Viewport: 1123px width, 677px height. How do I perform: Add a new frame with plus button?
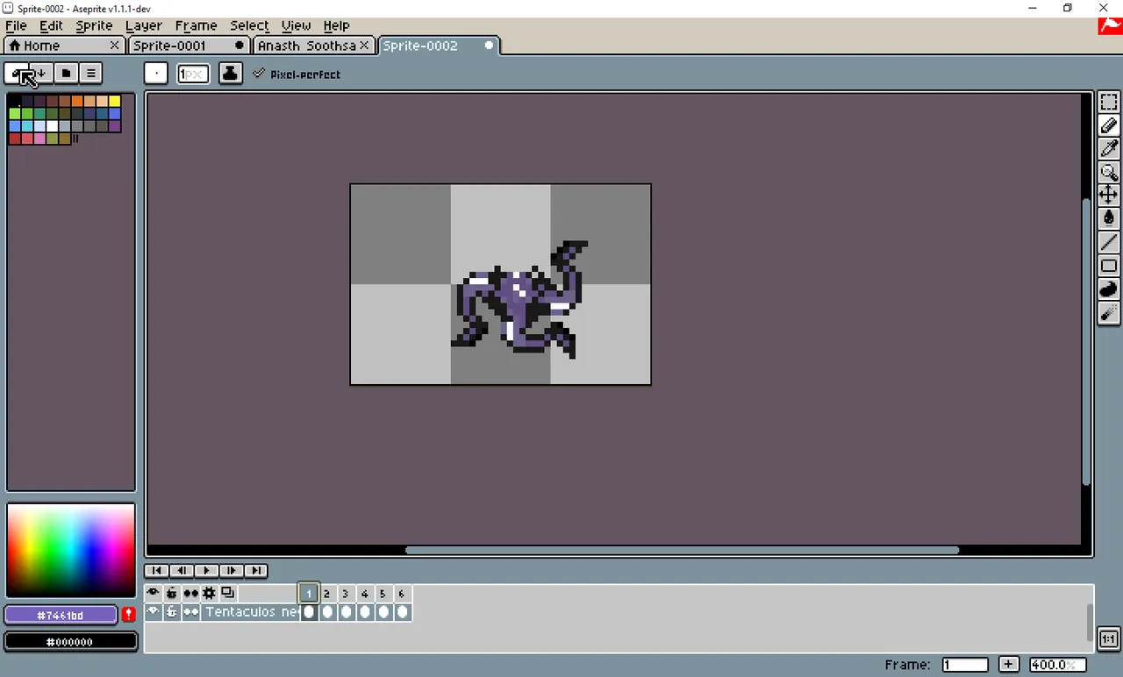tap(1009, 665)
